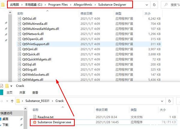This screenshot has height=129, width=180.
Task: Click the Qt5OpenGL.dll file icon
Action: [x=19, y=39]
